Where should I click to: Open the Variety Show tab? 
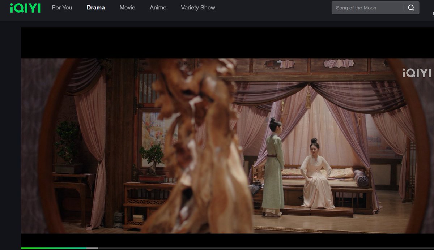[198, 8]
